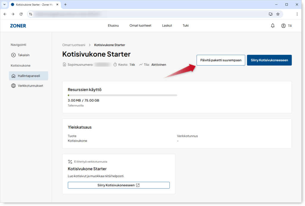Viewport: 305px width, 206px height.
Task: Click the bookmark star icon in address bar
Action: click(278, 14)
